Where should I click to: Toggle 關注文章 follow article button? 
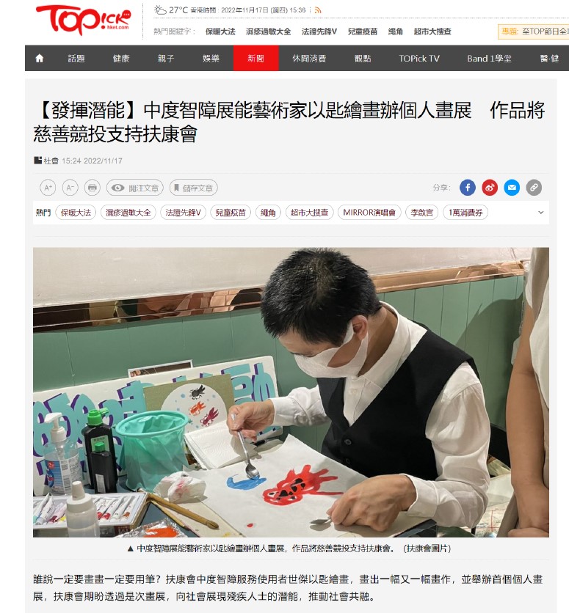click(135, 188)
